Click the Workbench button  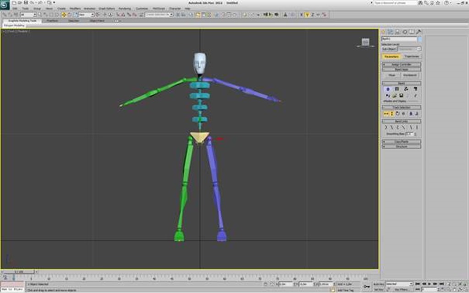409,75
